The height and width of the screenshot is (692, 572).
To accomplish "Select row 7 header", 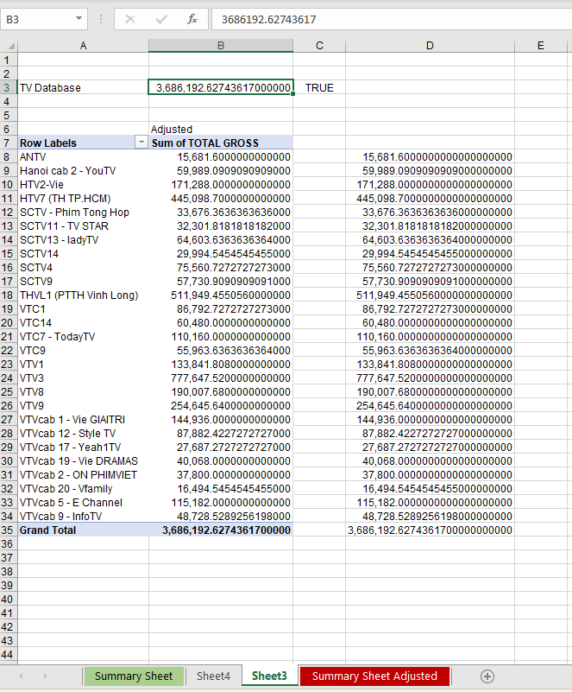I will [9, 143].
